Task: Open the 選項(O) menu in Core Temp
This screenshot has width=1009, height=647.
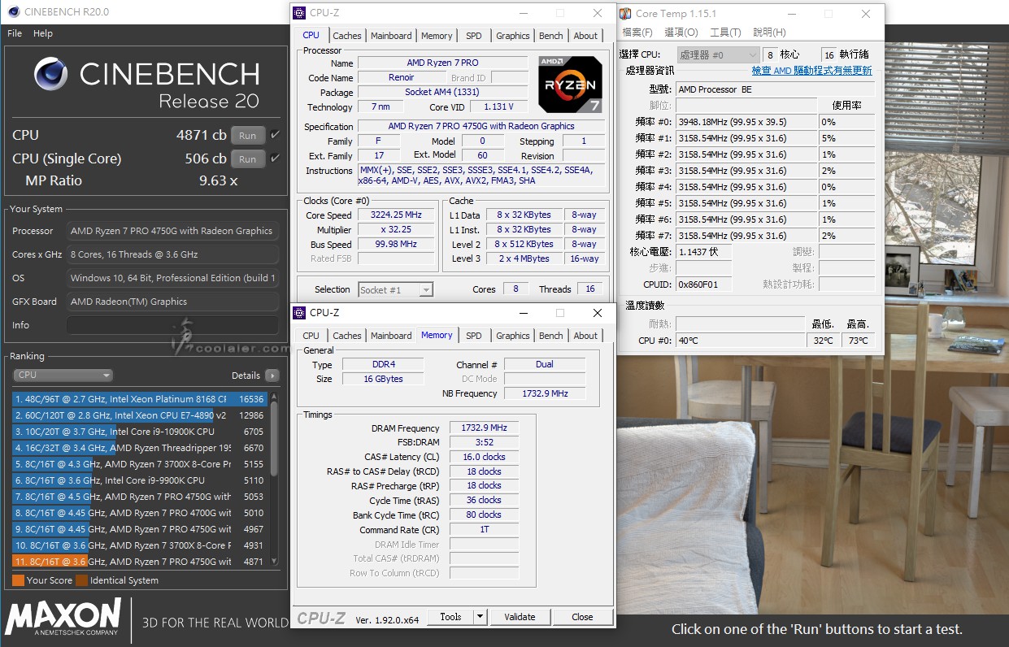Action: 681,33
